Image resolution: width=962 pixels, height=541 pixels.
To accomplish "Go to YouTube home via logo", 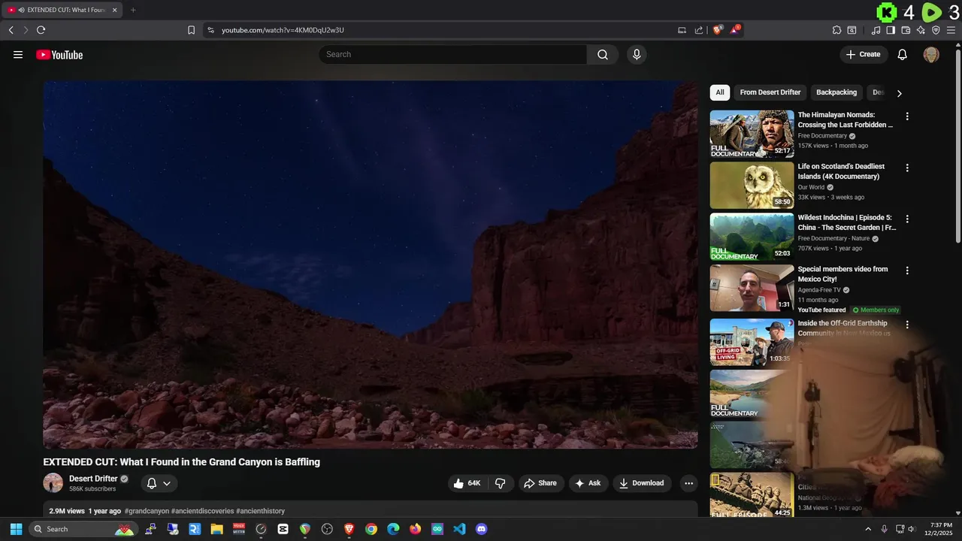I will 59,55.
